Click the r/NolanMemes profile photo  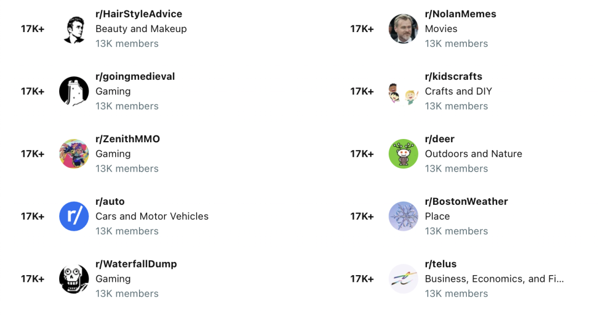403,29
